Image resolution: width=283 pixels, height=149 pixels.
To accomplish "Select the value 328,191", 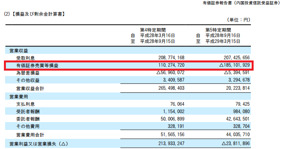I will 176,126.
